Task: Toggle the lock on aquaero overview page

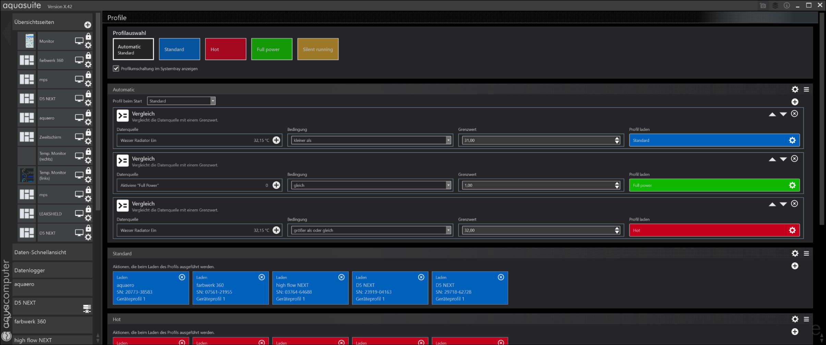Action: tap(88, 113)
